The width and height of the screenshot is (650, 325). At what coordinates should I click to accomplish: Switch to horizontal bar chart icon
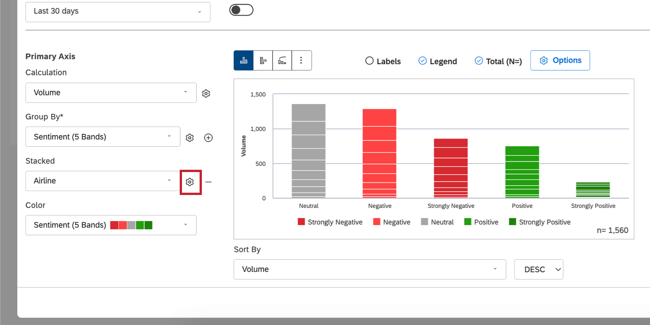coord(263,60)
